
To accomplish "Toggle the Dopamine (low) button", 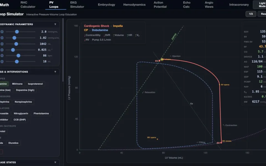I will pyautogui.click(x=6, y=90).
